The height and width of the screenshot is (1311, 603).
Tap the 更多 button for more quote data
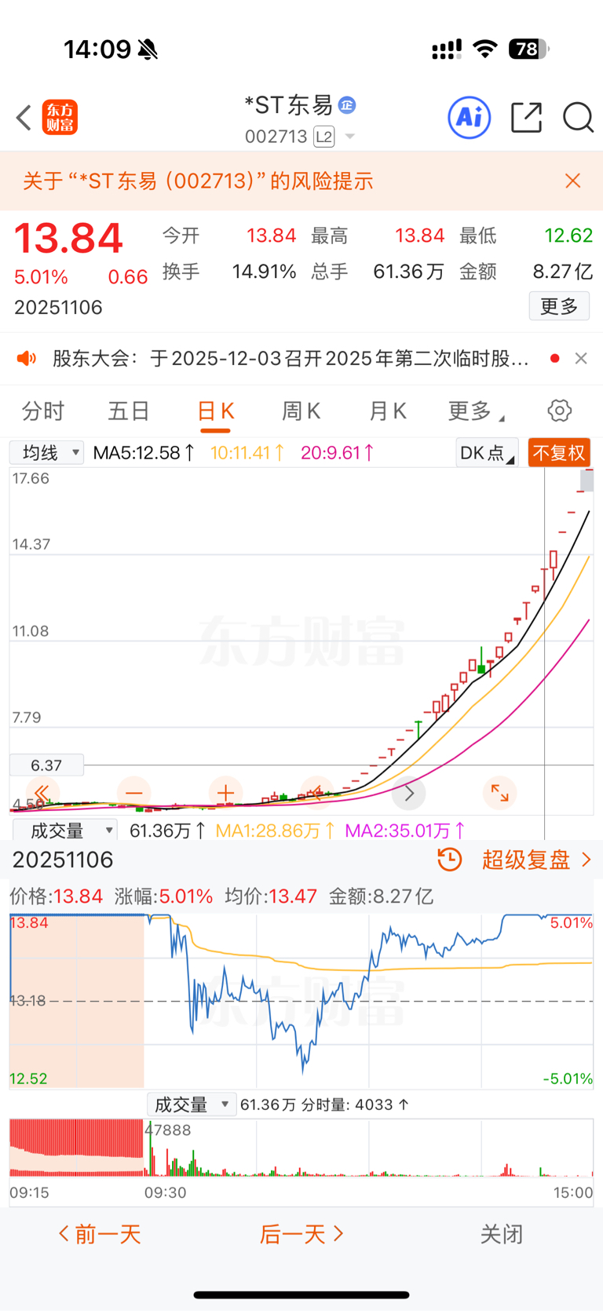click(559, 306)
